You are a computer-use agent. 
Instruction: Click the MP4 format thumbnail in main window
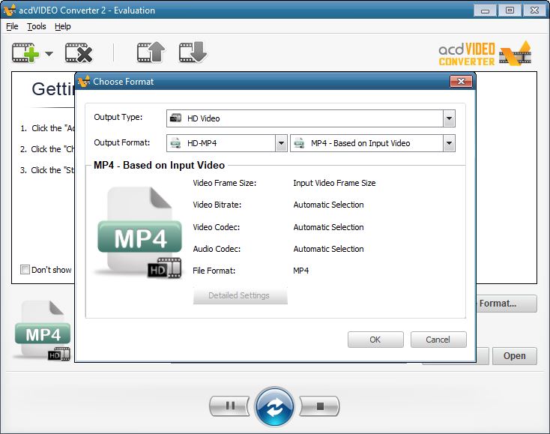tap(43, 331)
